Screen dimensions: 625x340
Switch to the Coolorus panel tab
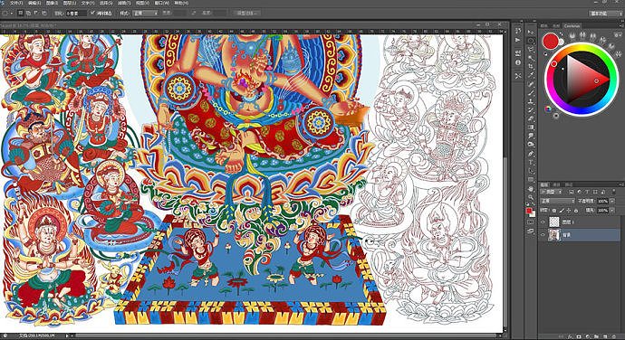pyautogui.click(x=572, y=26)
